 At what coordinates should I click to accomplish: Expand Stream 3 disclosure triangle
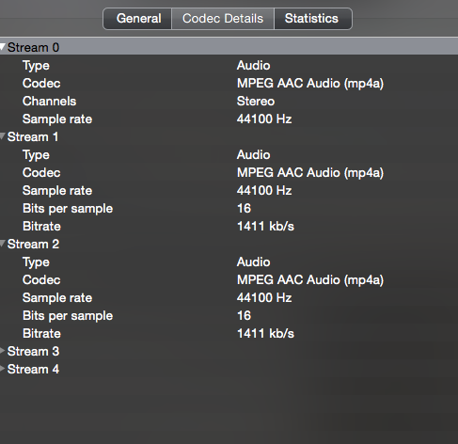click(3, 351)
